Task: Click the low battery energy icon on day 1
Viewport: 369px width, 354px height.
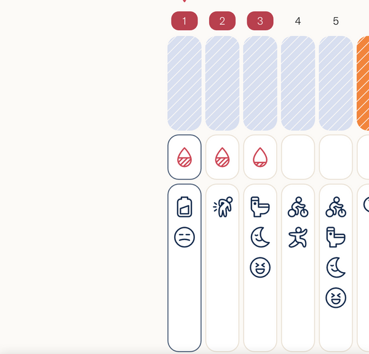Action: pyautogui.click(x=184, y=207)
